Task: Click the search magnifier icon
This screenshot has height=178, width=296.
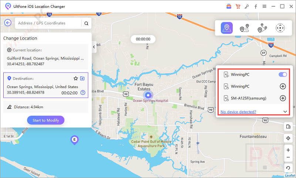Action: tap(86, 23)
